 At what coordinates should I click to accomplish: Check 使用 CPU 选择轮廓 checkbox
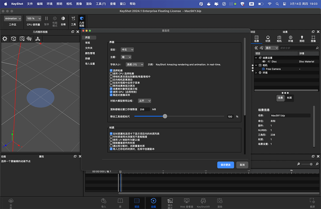coord(111,73)
